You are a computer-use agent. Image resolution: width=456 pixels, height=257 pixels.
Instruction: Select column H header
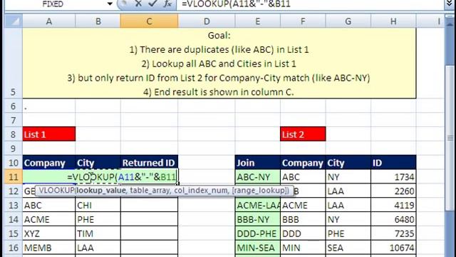click(x=393, y=21)
